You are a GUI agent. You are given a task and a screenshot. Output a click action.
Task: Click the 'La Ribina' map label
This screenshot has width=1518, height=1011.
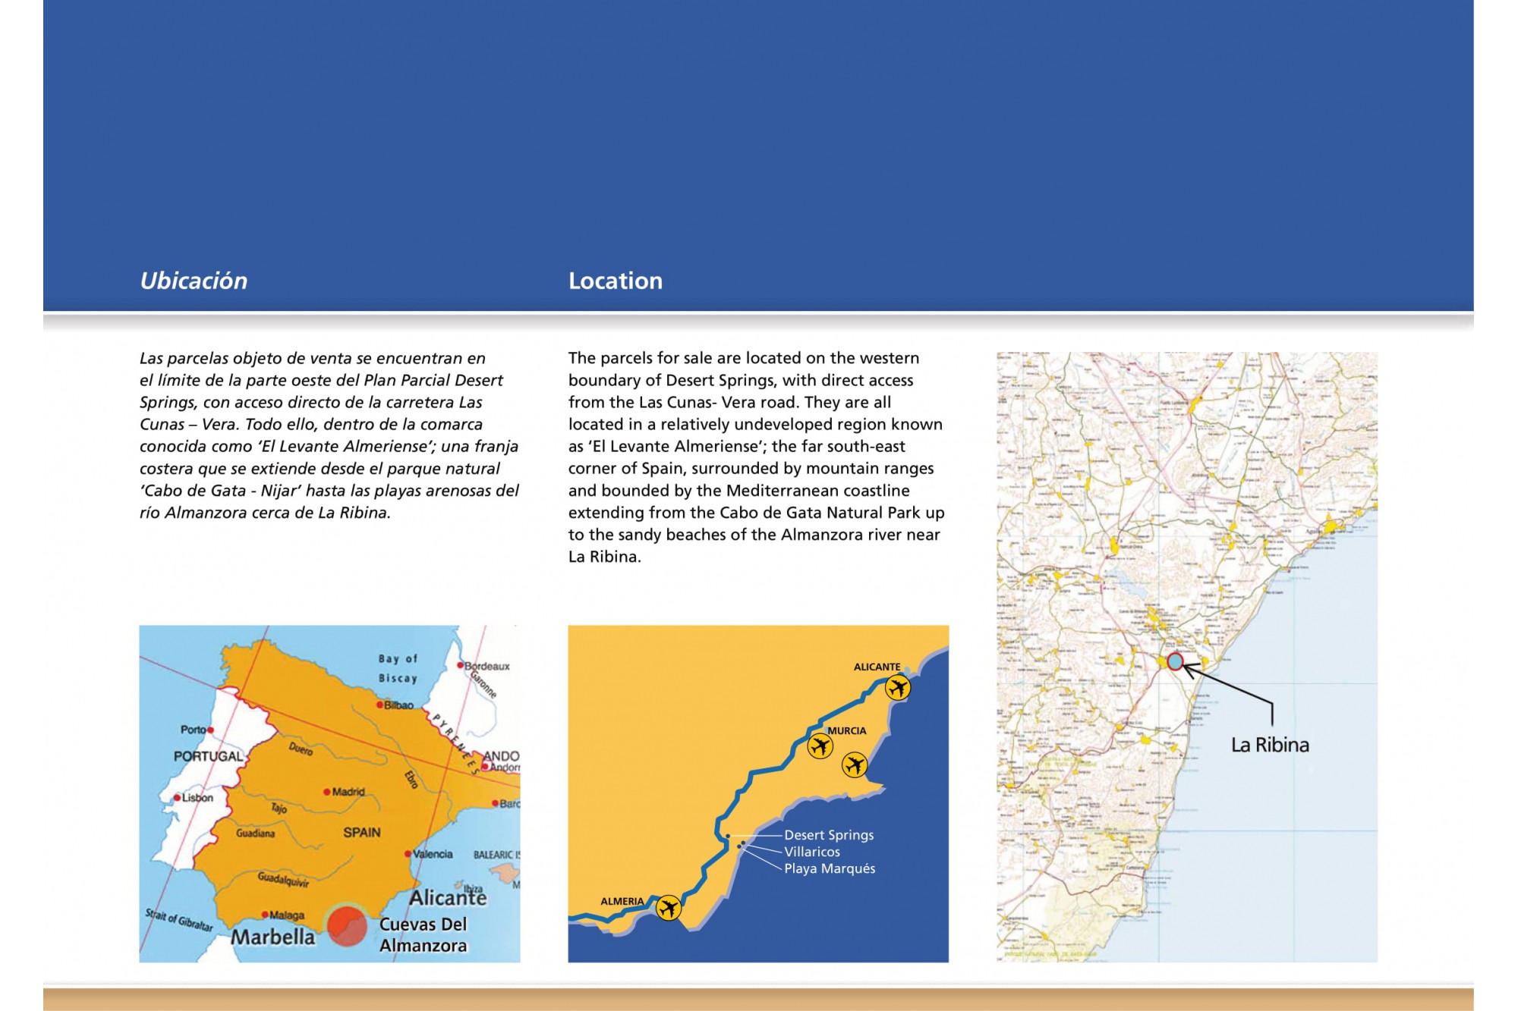click(x=1270, y=745)
